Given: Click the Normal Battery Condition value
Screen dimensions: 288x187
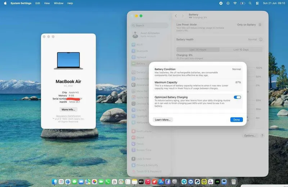Looking at the screenshot, I should click(237, 69).
